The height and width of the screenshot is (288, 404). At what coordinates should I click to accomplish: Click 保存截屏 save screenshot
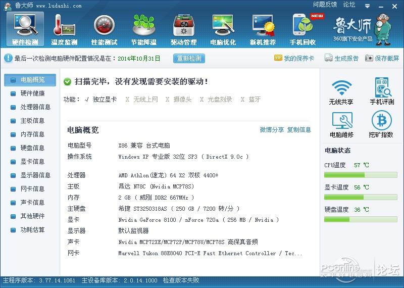(382, 58)
